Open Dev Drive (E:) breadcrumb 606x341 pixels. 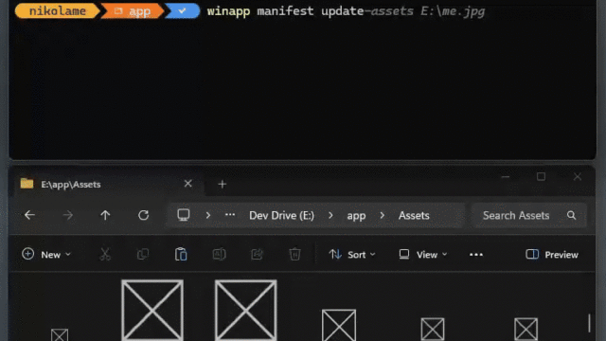281,215
